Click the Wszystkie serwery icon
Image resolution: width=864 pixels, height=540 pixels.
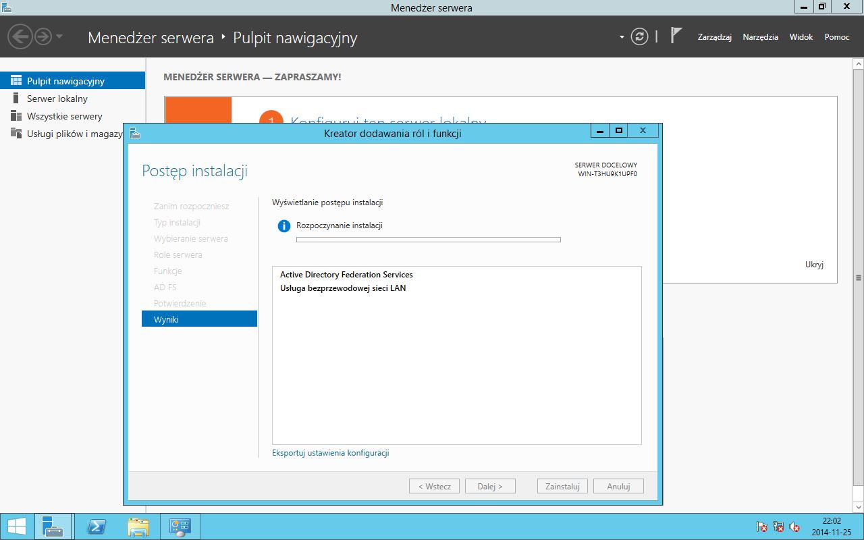[x=16, y=116]
